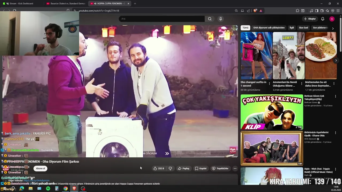The height and width of the screenshot is (192, 342).
Task: Open options for Amsterdam'da Nereli short
Action: tap(302, 84)
